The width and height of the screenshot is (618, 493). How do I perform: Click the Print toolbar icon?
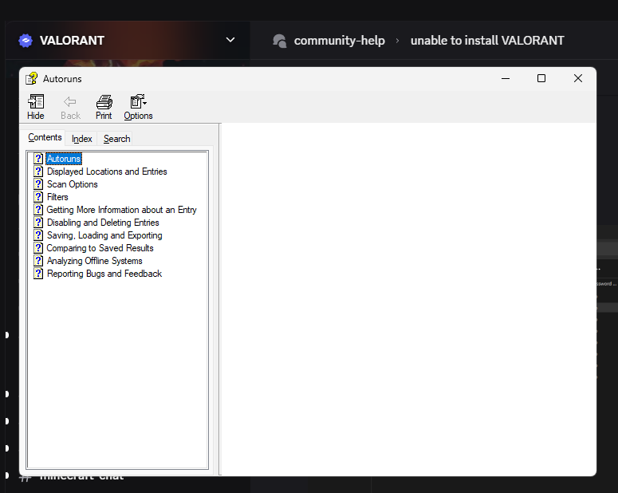104,107
